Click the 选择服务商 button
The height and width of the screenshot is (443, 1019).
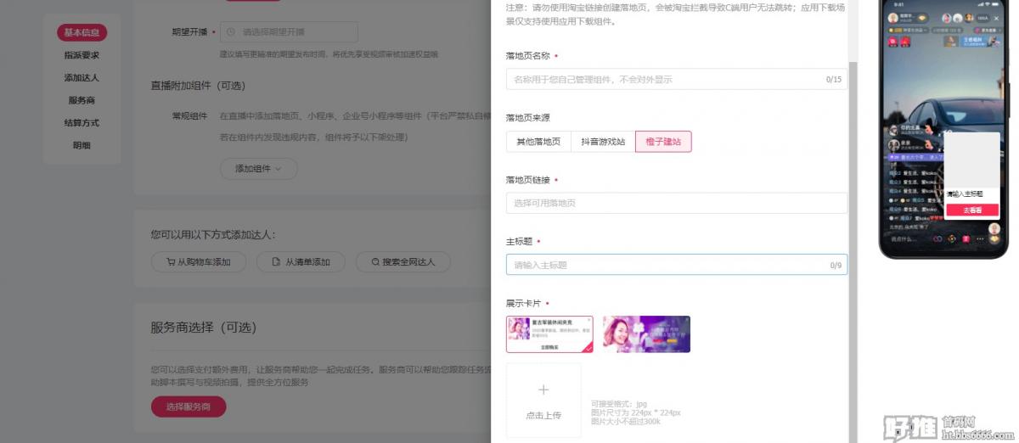click(189, 407)
